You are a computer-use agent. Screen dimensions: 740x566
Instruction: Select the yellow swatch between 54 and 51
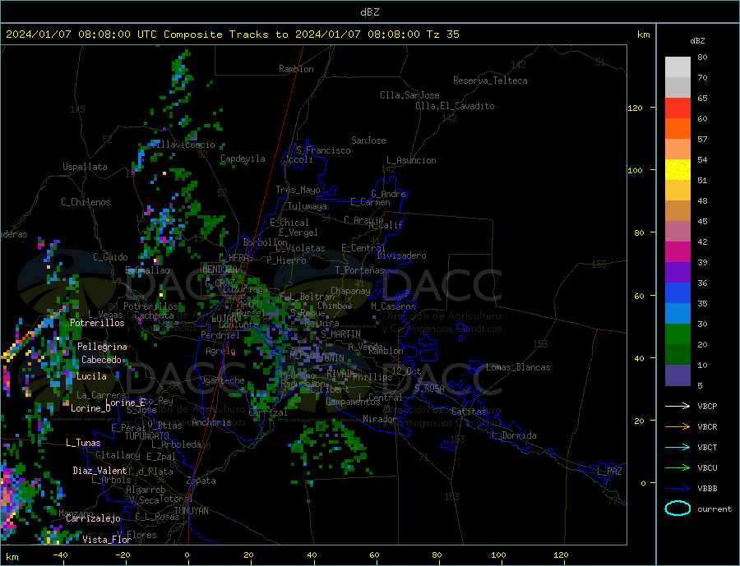click(x=678, y=170)
